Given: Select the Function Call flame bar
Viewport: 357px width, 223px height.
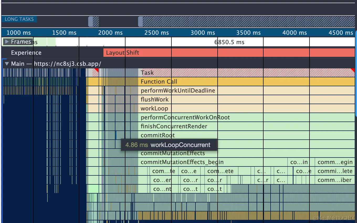Looking at the screenshot, I should pos(246,82).
